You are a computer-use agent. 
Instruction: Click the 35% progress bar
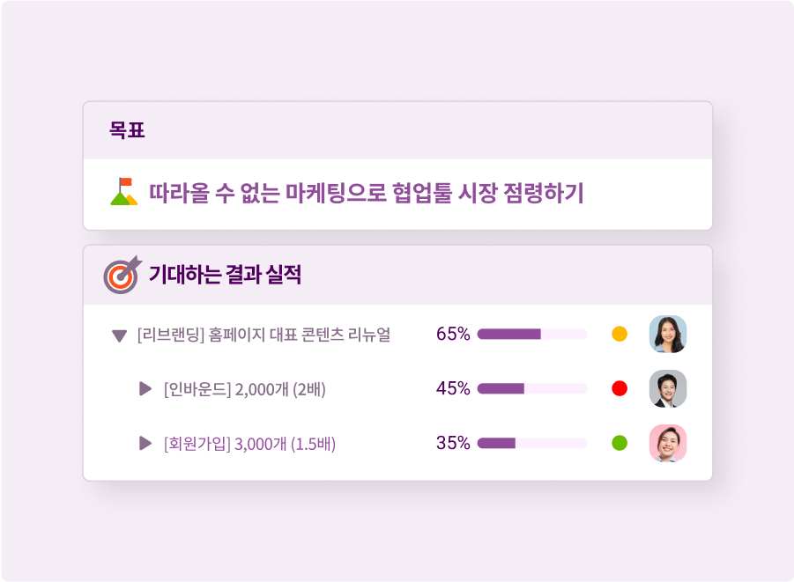[532, 443]
